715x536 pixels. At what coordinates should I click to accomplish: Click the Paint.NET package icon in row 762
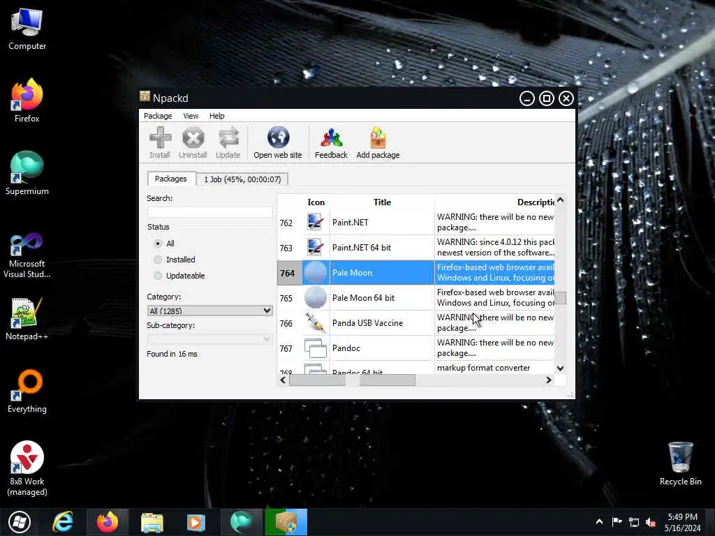pos(316,223)
